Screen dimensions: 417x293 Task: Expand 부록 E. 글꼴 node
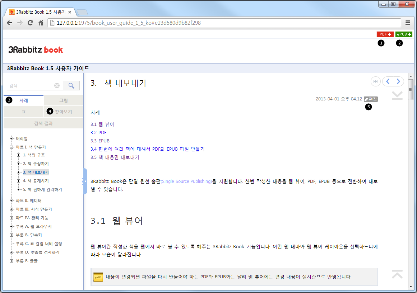point(11,261)
